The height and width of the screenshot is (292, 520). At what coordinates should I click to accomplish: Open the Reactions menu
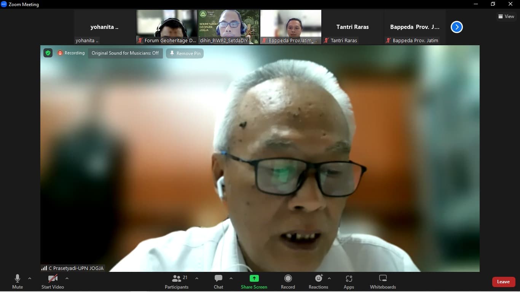tap(319, 282)
